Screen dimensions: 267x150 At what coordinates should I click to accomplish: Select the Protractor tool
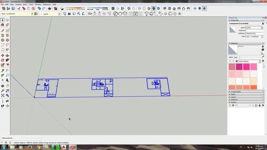tap(3, 75)
